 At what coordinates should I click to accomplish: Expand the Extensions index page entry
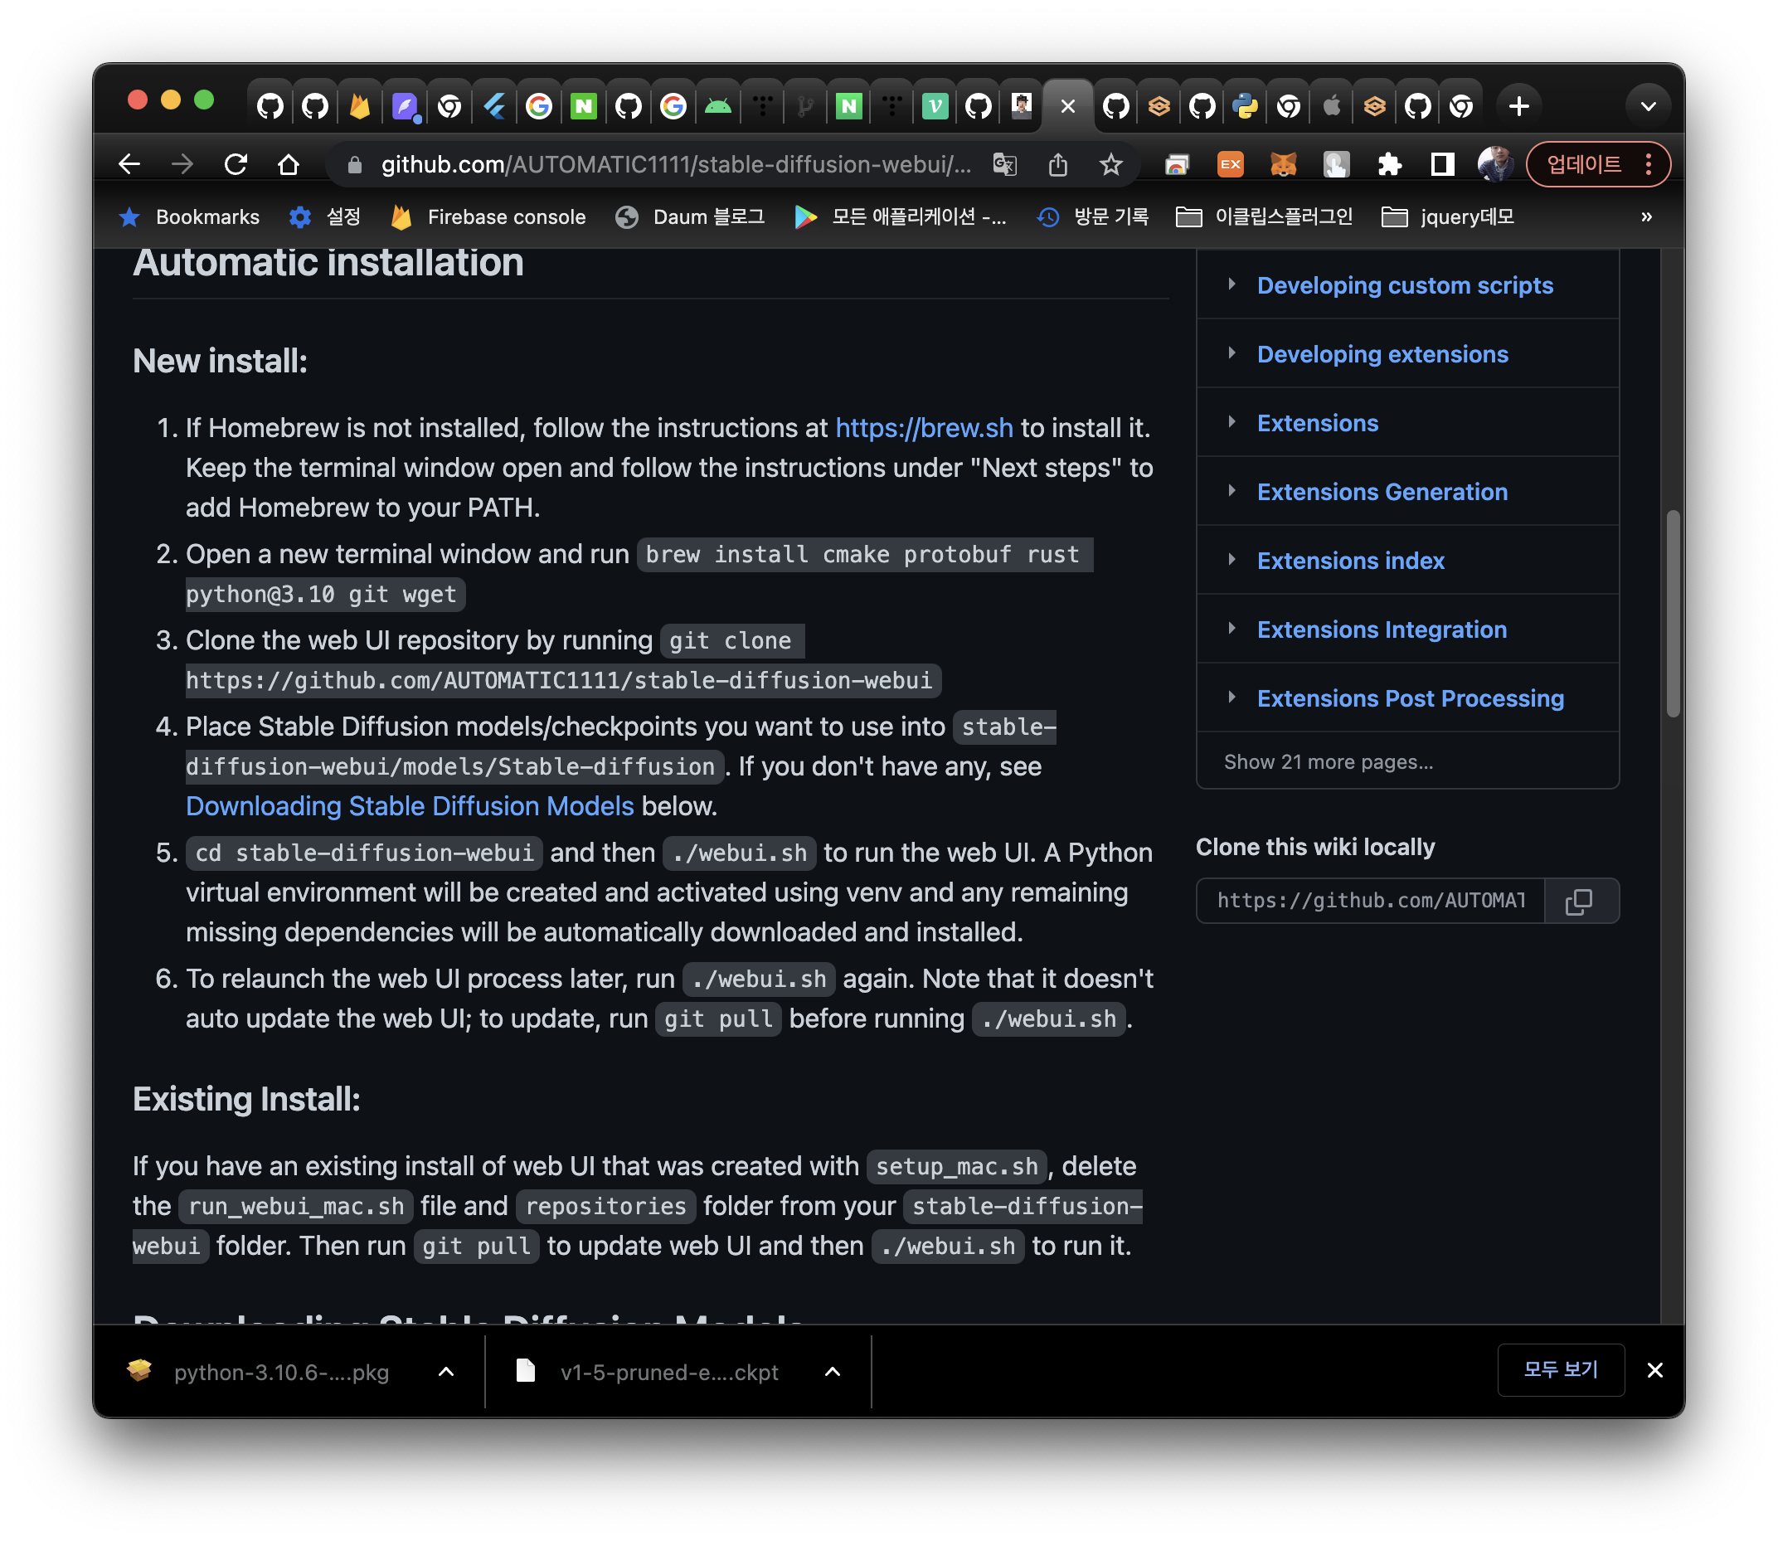point(1231,559)
